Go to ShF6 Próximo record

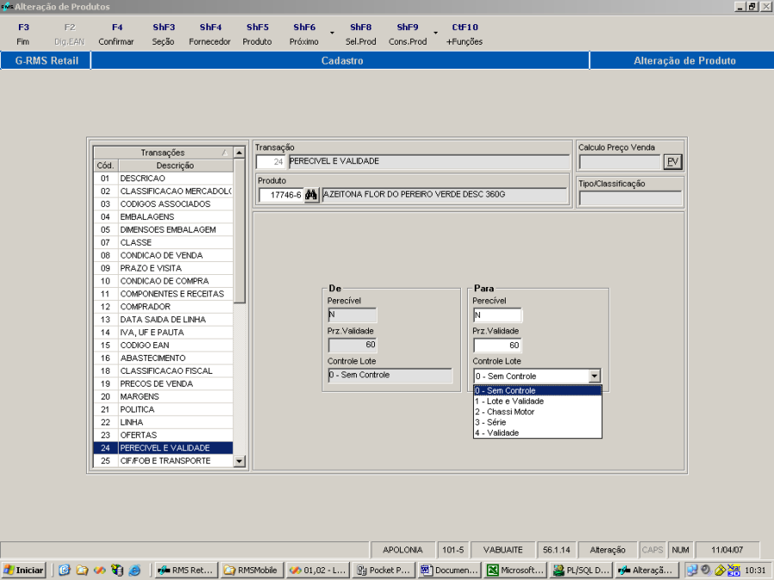304,34
